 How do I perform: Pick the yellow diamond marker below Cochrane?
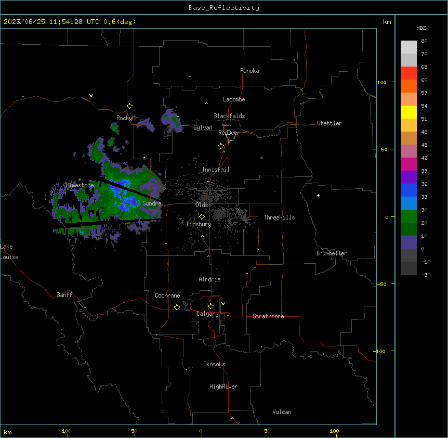[x=177, y=307]
